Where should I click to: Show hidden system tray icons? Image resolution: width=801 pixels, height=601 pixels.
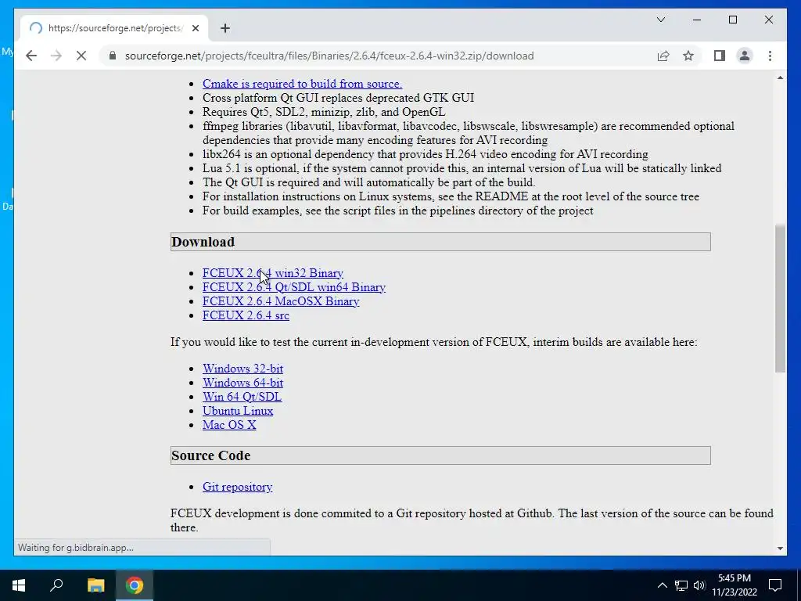(x=662, y=585)
